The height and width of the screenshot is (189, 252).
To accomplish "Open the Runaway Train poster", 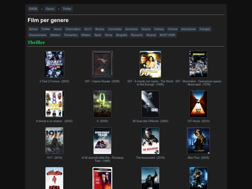I will [x=102, y=140].
